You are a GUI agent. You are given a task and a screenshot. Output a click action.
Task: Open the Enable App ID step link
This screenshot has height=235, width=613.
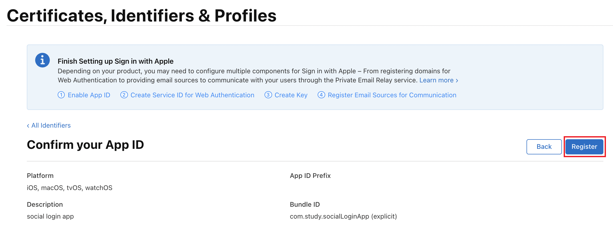[x=89, y=95]
